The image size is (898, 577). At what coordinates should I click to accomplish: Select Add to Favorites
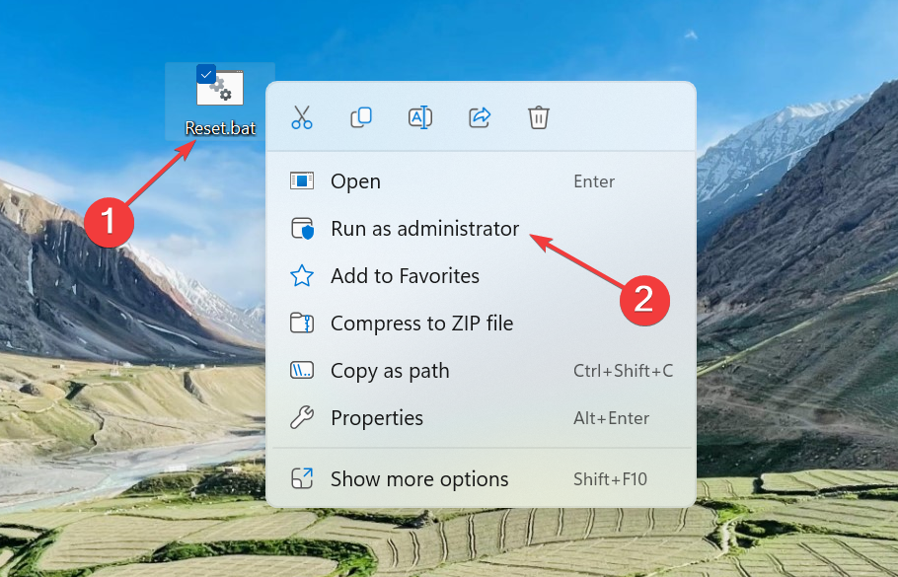[482, 276]
